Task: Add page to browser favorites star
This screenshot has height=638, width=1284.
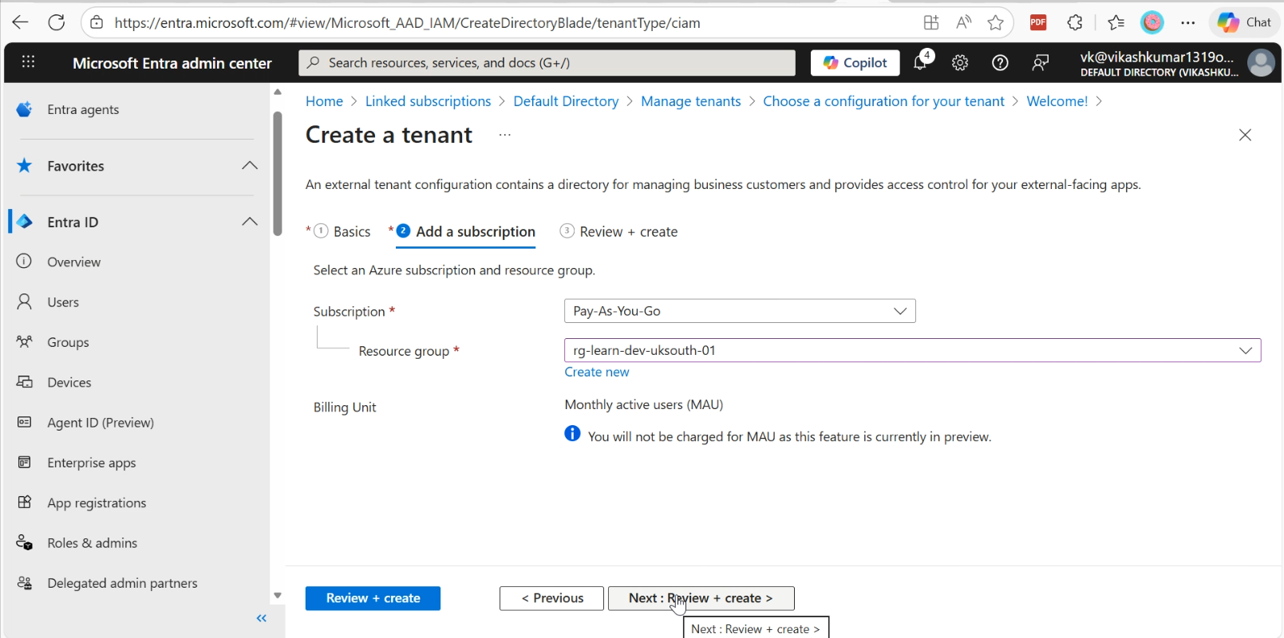Action: pos(995,22)
